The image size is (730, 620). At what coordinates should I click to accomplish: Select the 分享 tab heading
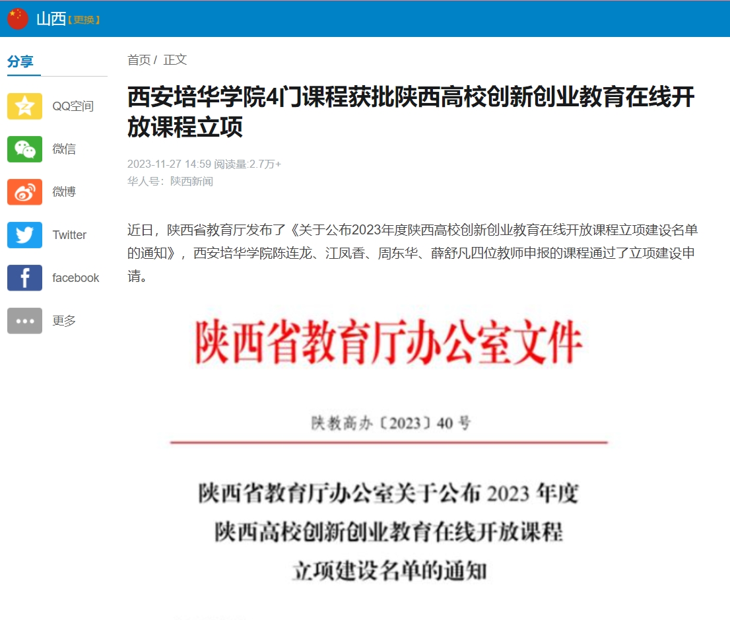(x=20, y=62)
